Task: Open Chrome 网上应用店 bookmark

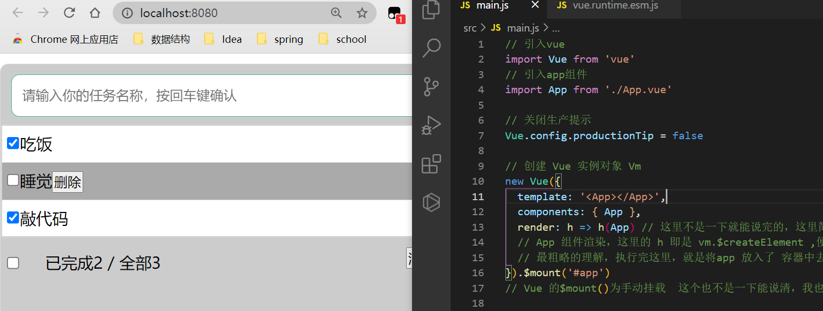Action: 65,39
